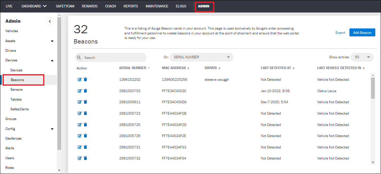Viewport: 381px width, 174px height.
Task: Open the Coach tab
Action: [x=111, y=6]
